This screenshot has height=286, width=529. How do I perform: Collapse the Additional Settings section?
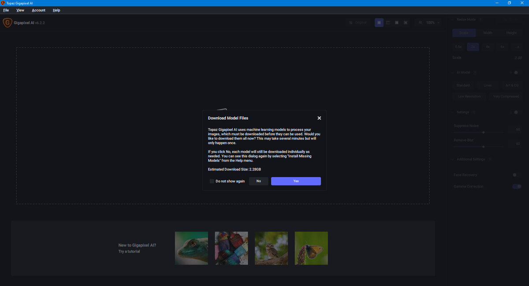click(453, 159)
